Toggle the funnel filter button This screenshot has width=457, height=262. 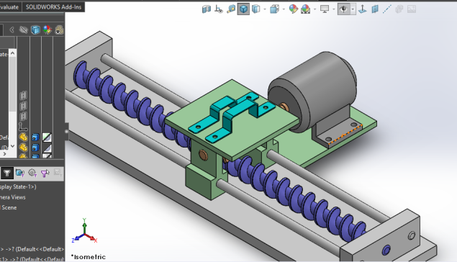pyautogui.click(x=6, y=173)
